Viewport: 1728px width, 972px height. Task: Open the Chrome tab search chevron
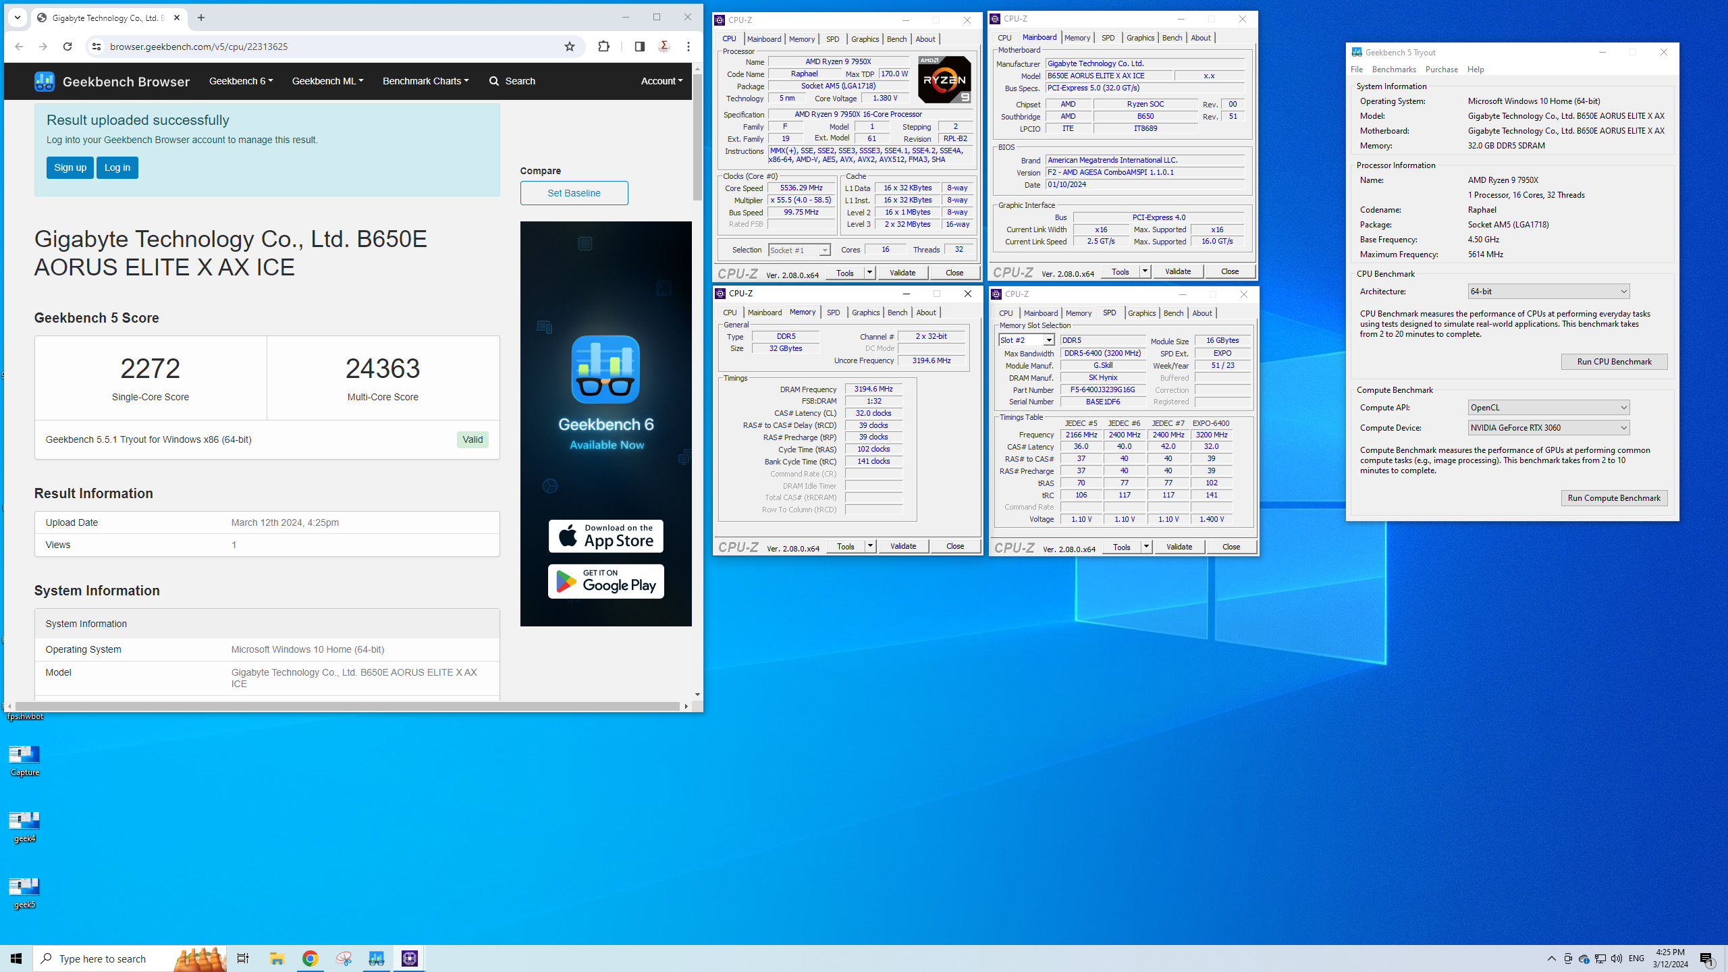click(x=18, y=18)
